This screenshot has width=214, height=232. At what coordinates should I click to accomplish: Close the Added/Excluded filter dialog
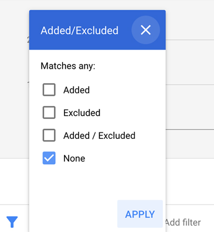[146, 30]
